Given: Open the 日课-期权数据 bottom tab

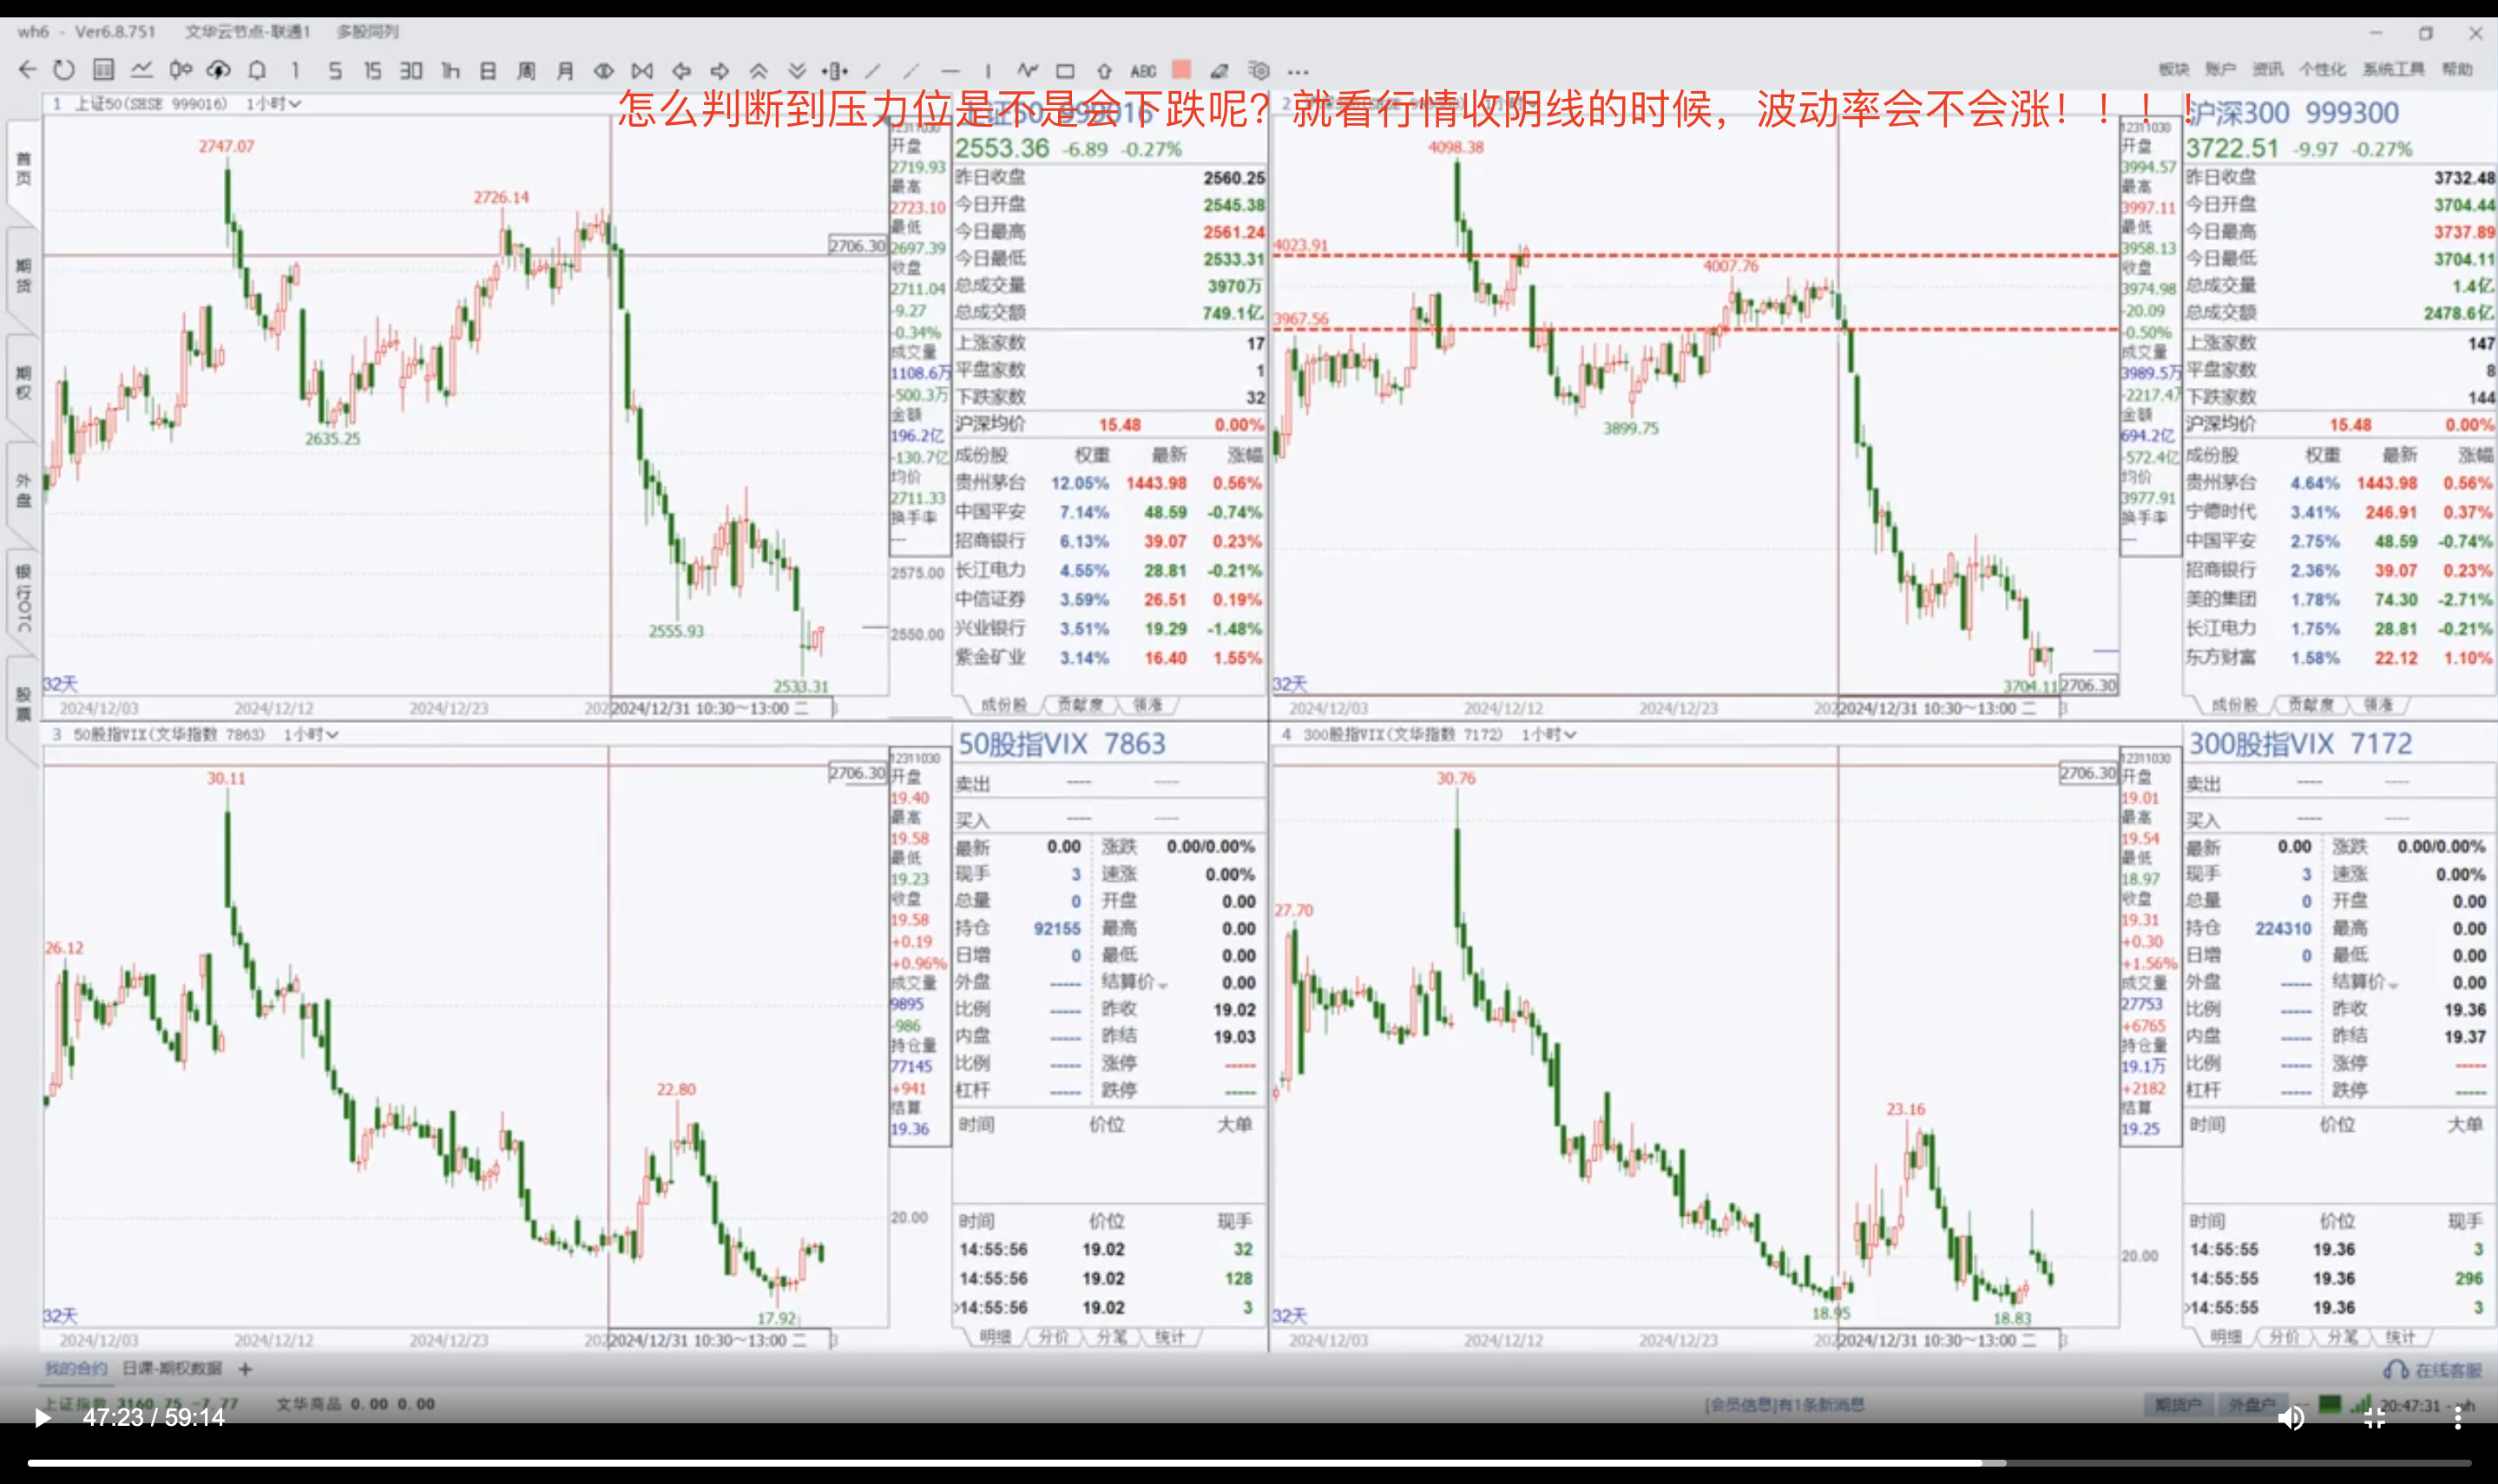Looking at the screenshot, I should point(172,1368).
